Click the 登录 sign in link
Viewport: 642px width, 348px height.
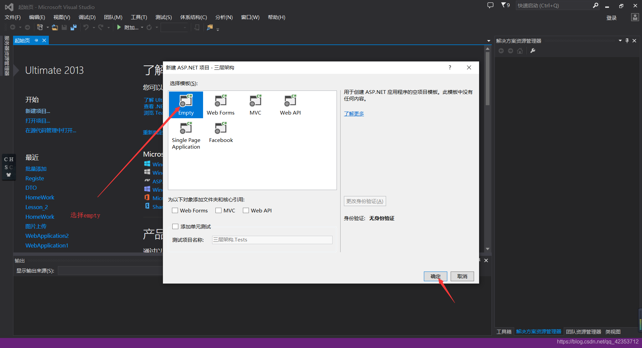click(x=611, y=18)
